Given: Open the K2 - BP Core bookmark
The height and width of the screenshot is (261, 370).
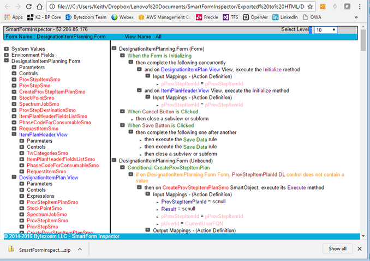Looking at the screenshot, I should pyautogui.click(x=44, y=17).
